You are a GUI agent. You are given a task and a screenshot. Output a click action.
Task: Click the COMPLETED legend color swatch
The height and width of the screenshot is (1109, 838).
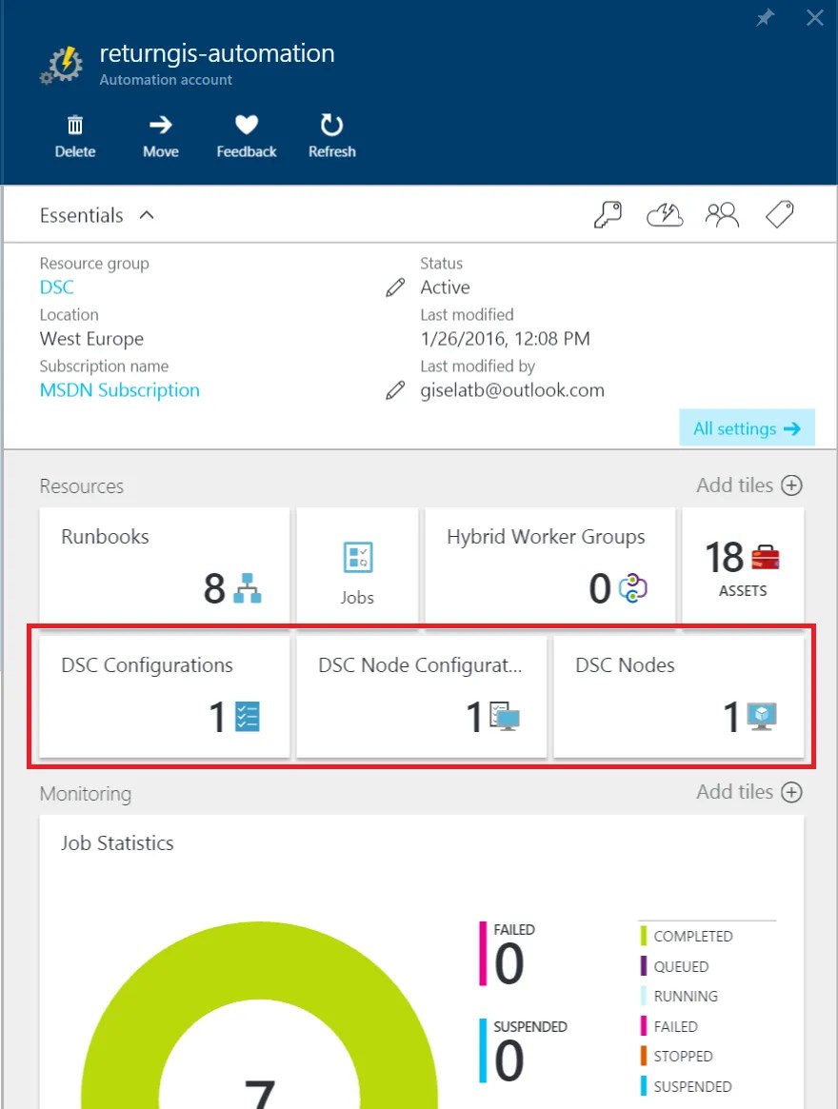[x=644, y=936]
